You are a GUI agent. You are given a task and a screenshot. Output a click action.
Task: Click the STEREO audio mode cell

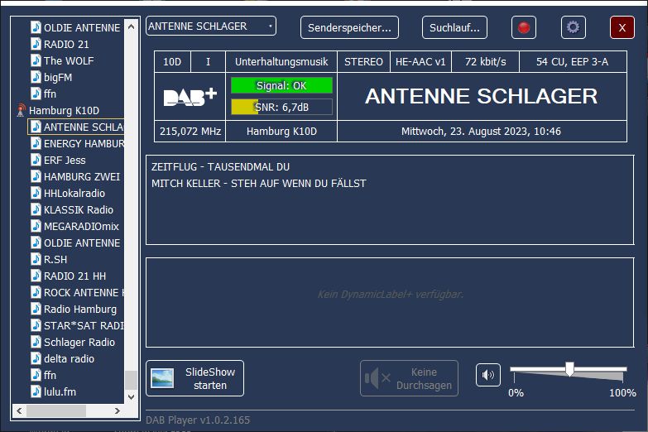tap(363, 62)
